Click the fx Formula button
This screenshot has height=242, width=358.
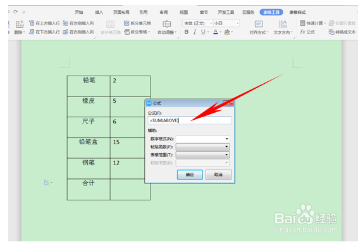(307, 32)
